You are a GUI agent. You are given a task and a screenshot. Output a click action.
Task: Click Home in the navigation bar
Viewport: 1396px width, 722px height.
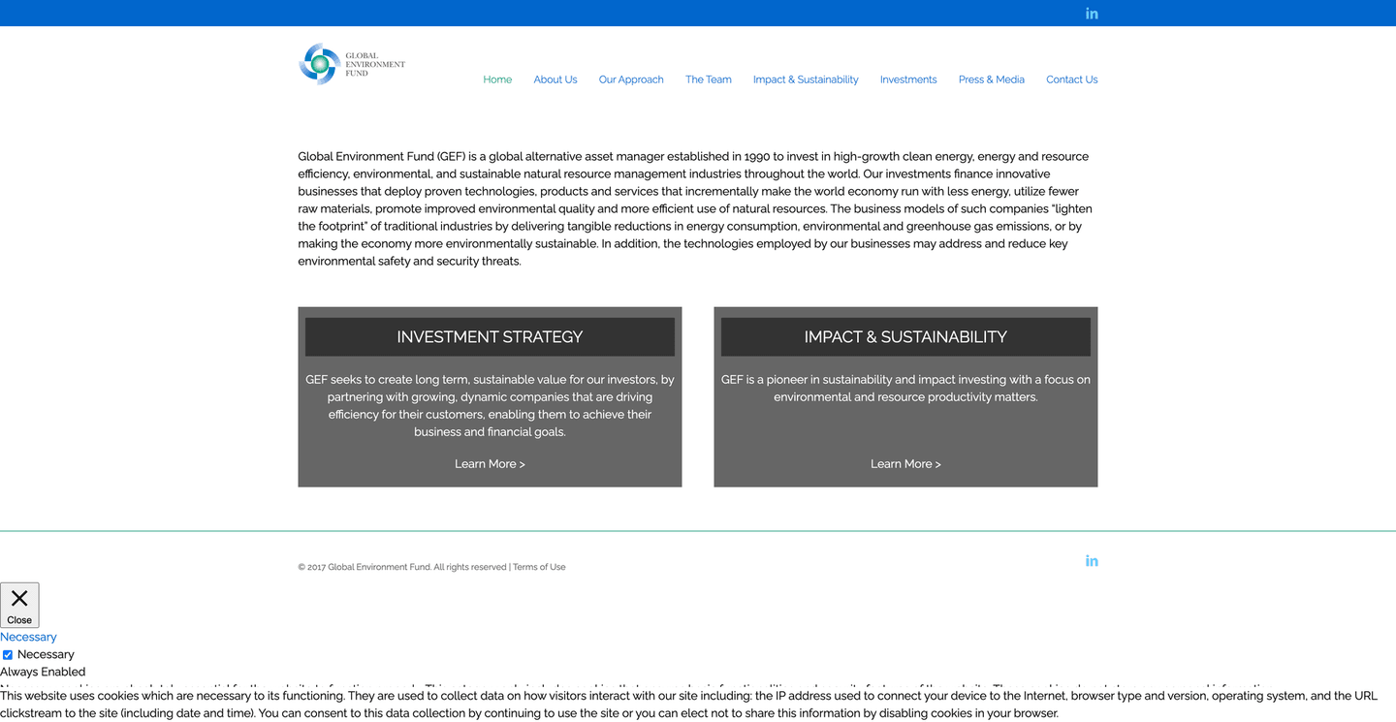497,79
